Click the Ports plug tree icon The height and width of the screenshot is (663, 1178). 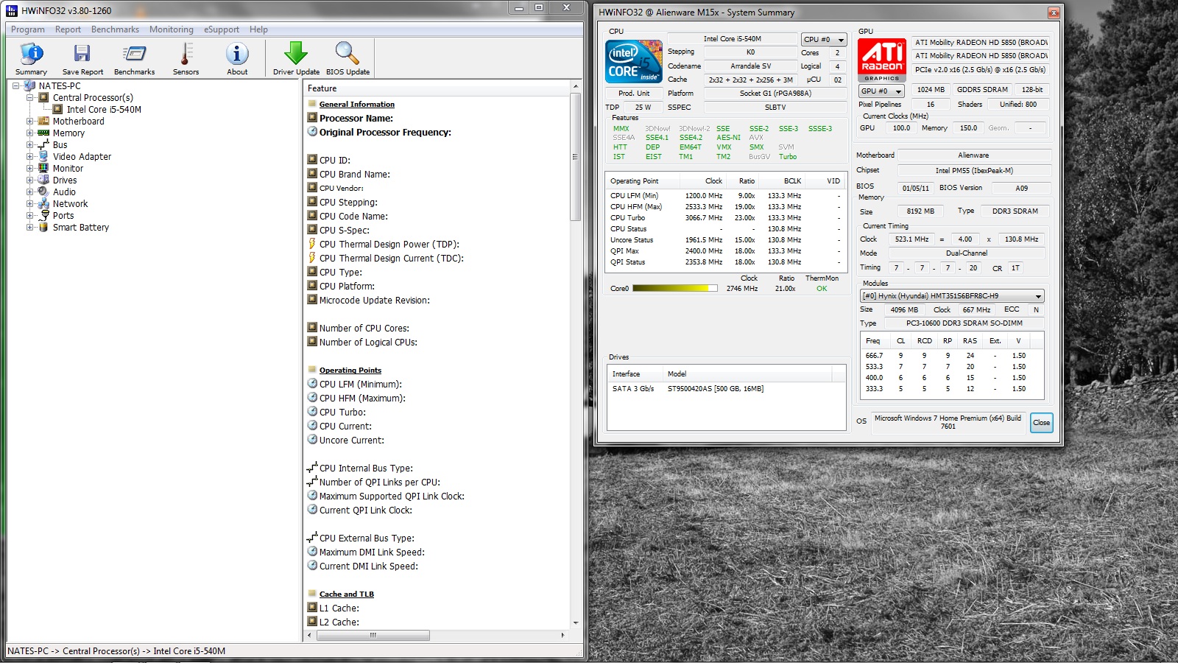[43, 215]
